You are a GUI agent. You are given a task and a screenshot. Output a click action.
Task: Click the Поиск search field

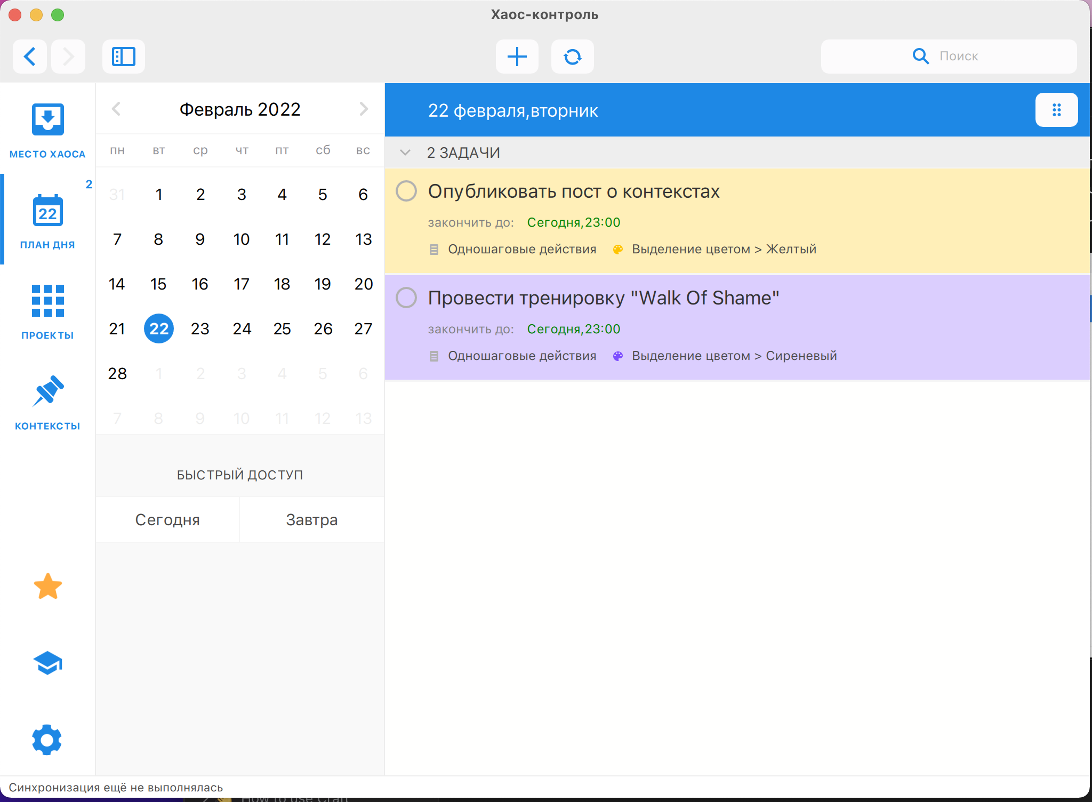pyautogui.click(x=959, y=57)
